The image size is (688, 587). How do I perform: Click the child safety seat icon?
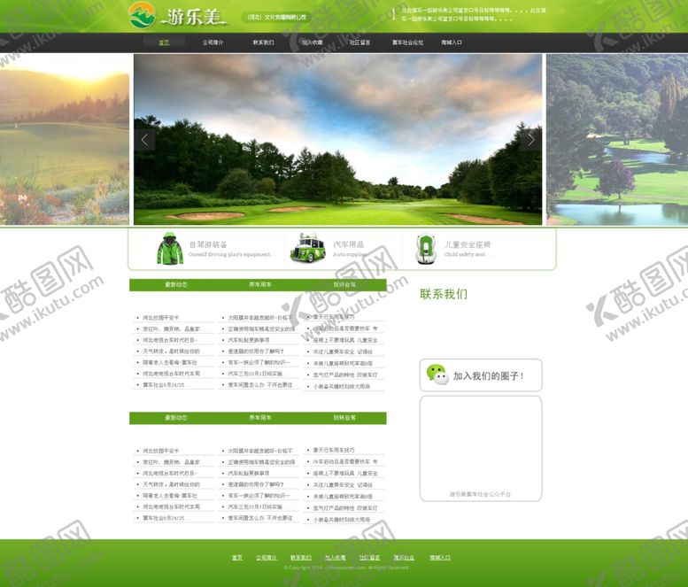point(425,249)
